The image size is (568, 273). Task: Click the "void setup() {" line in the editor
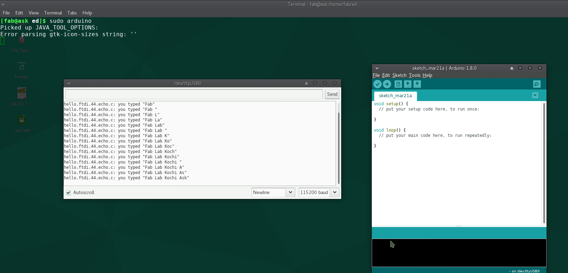coord(391,104)
